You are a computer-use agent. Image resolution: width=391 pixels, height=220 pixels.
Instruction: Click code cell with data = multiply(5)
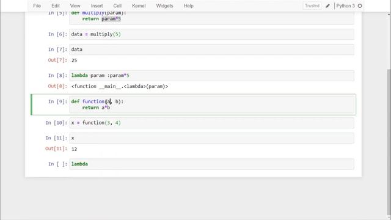coord(212,34)
